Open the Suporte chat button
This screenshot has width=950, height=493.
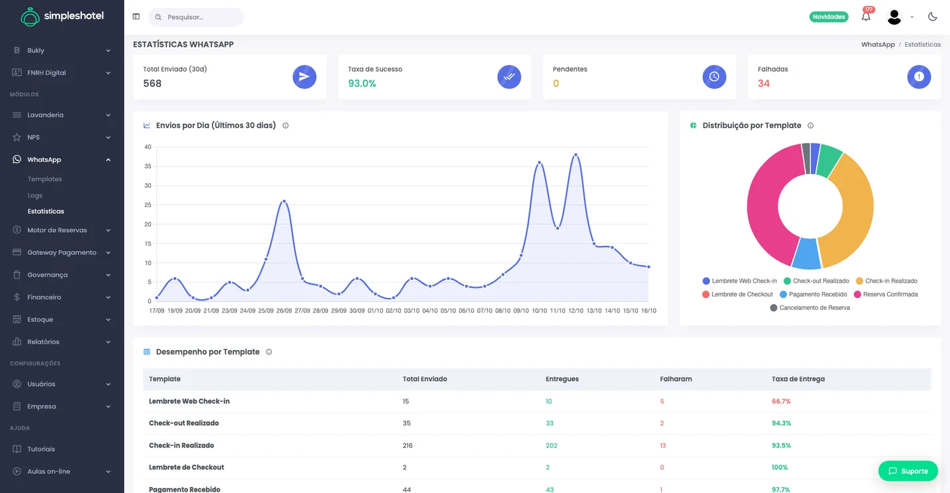908,471
